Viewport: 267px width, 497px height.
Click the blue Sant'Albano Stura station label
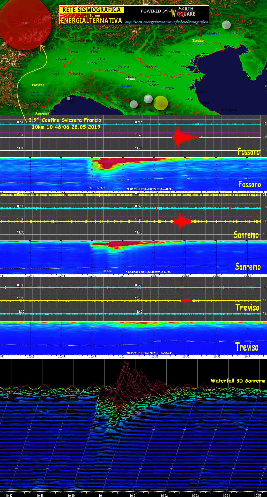[41, 96]
